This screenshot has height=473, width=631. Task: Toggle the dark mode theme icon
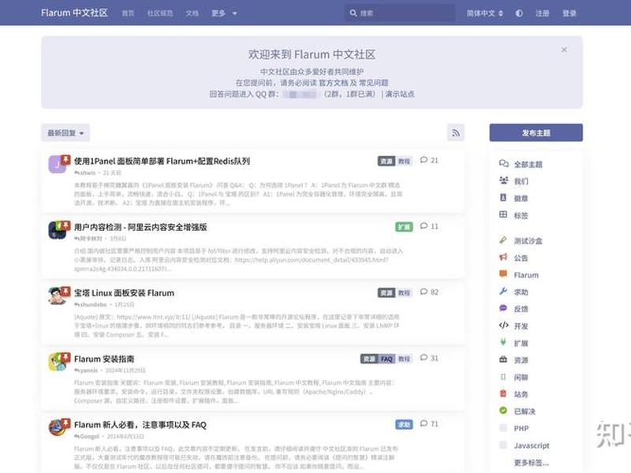[x=519, y=13]
